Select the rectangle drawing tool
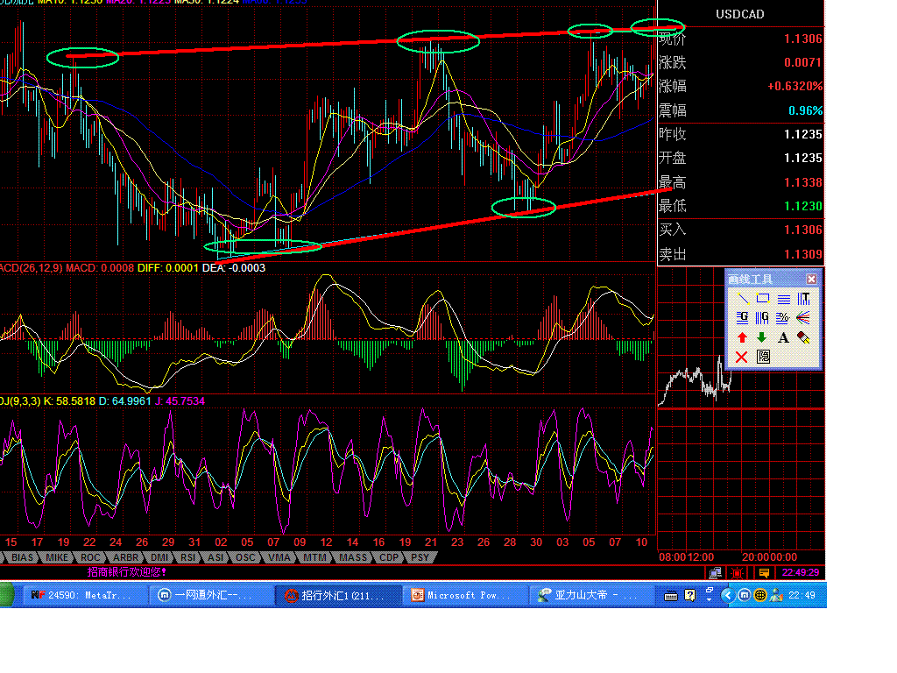This screenshot has width=897, height=673. (x=763, y=299)
